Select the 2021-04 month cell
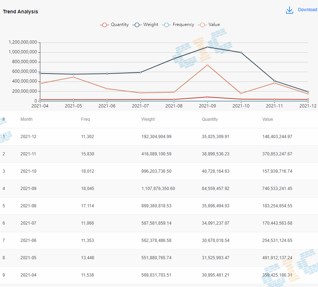 coord(28,275)
